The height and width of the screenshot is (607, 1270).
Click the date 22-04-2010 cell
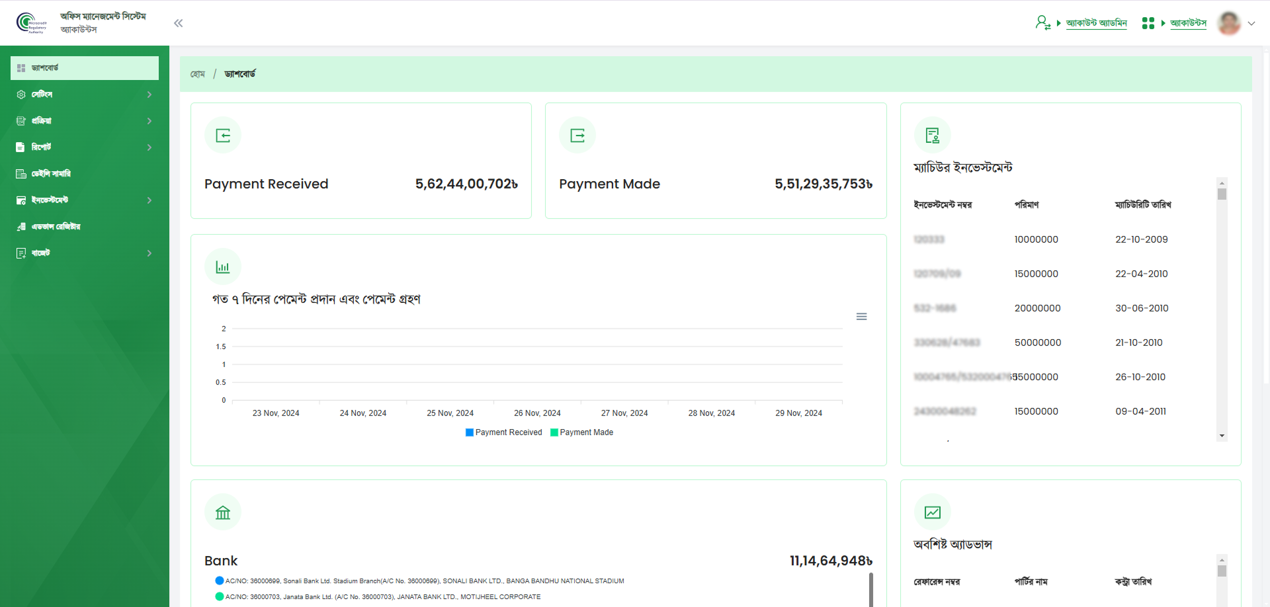1142,274
